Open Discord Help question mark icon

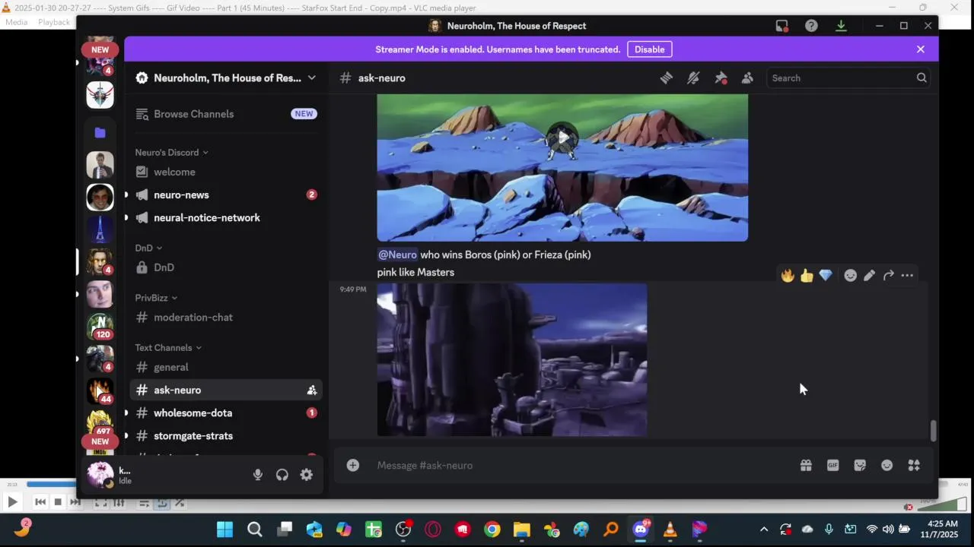[811, 26]
